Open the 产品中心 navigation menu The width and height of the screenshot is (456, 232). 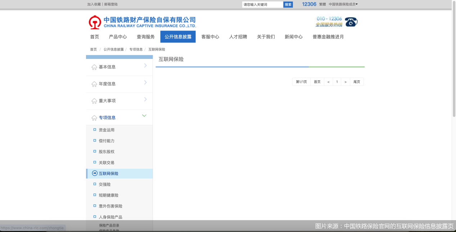click(118, 37)
